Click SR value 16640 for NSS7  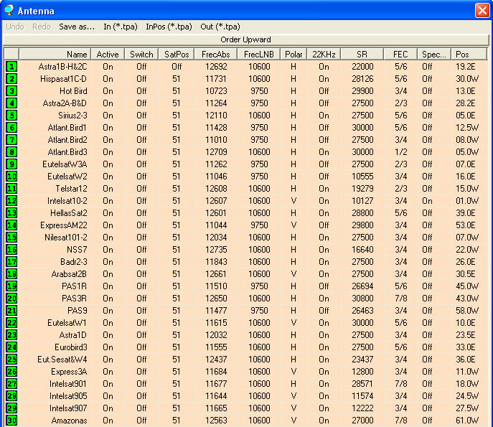362,250
